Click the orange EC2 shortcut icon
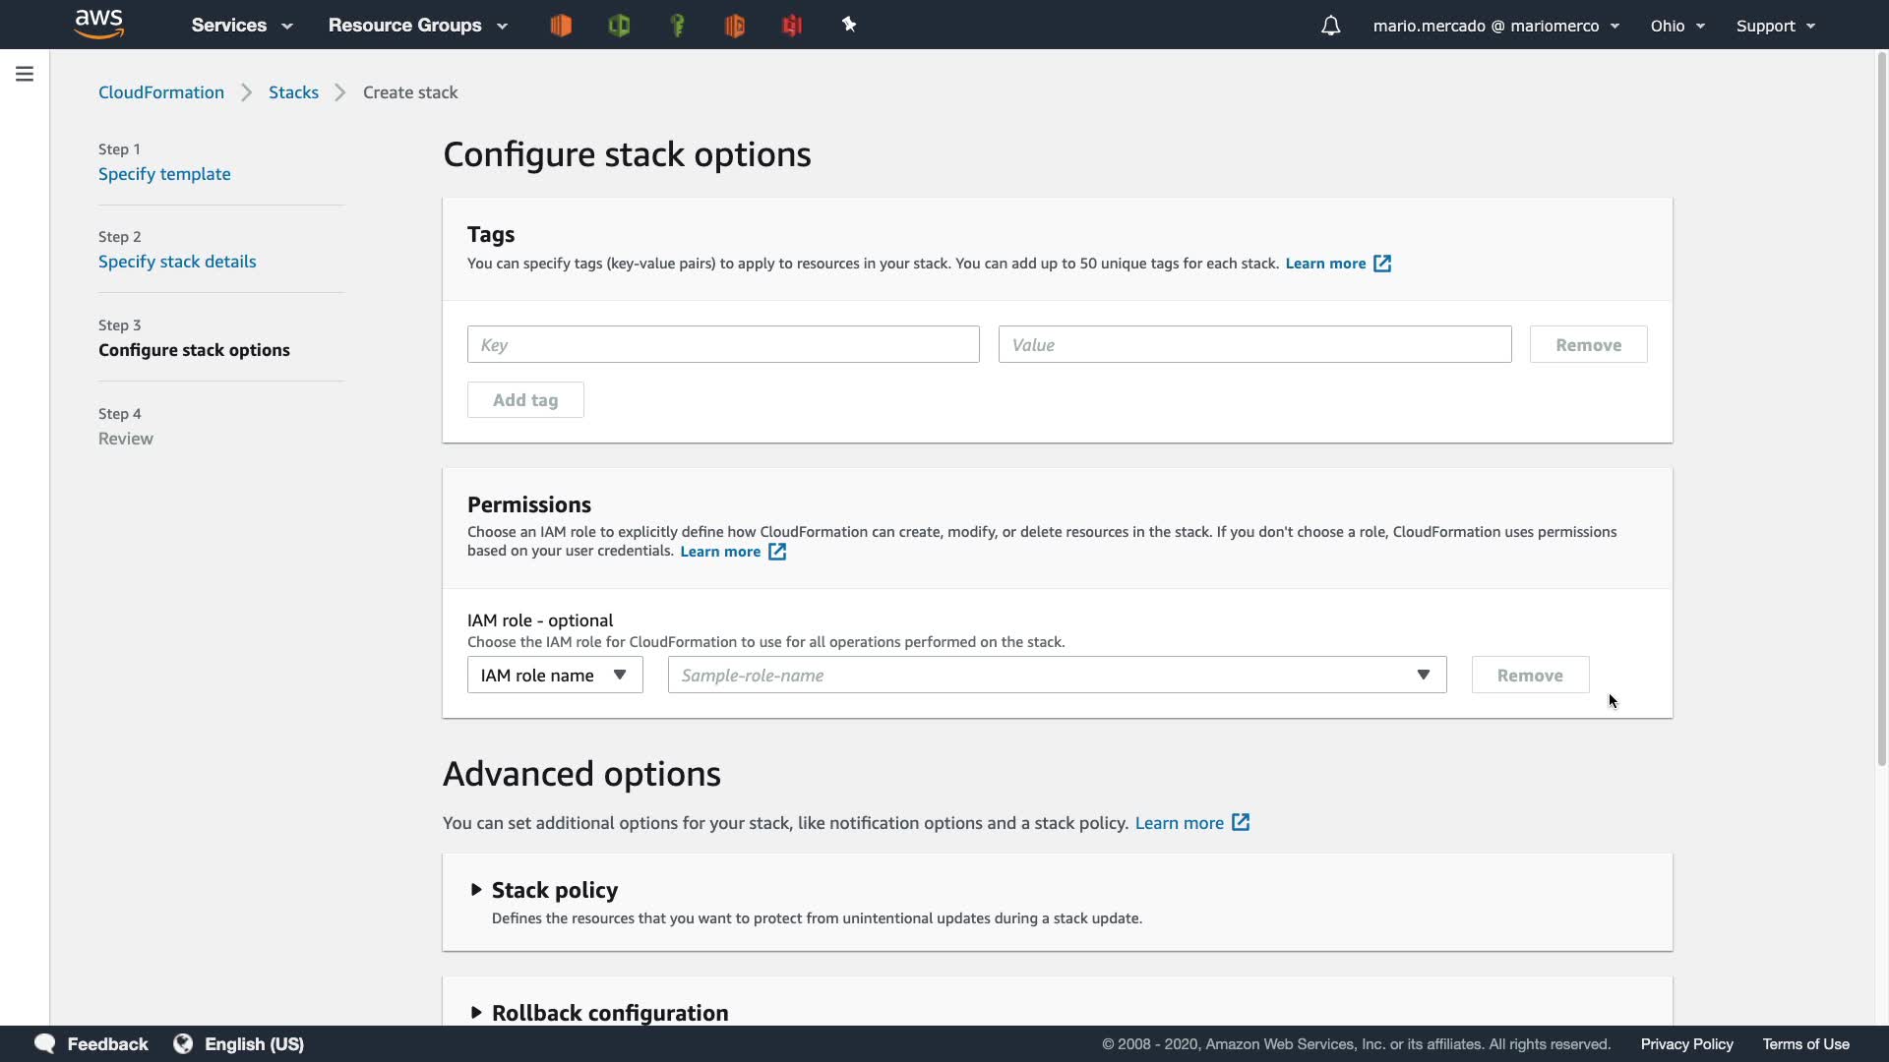 [561, 26]
